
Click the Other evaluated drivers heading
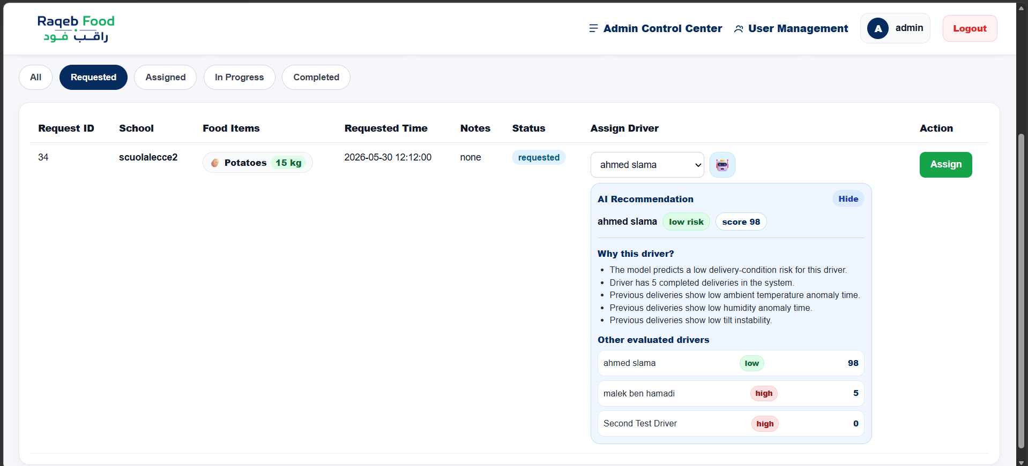pos(653,340)
